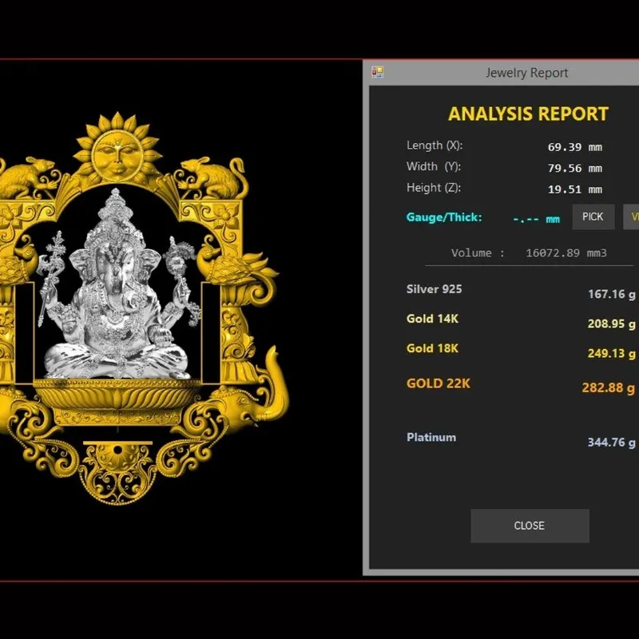The image size is (639, 639).
Task: Click the Height value 19.51 mm
Action: (x=574, y=189)
